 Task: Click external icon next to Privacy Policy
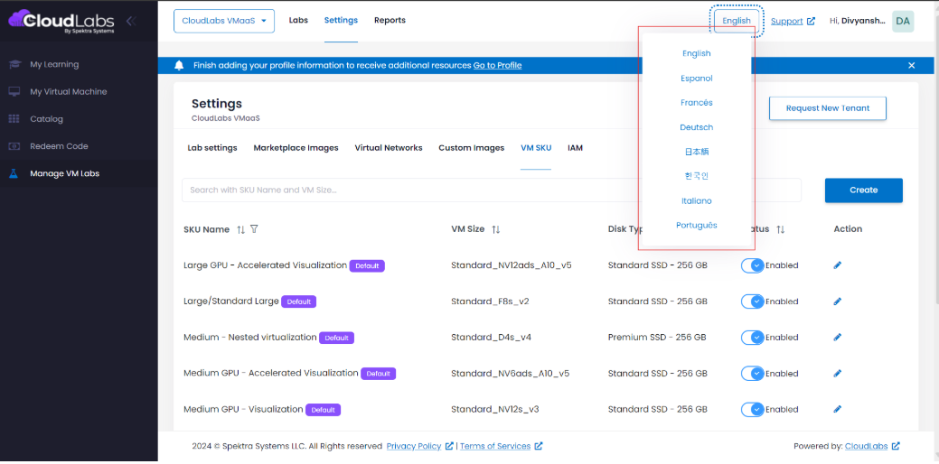[x=449, y=446]
